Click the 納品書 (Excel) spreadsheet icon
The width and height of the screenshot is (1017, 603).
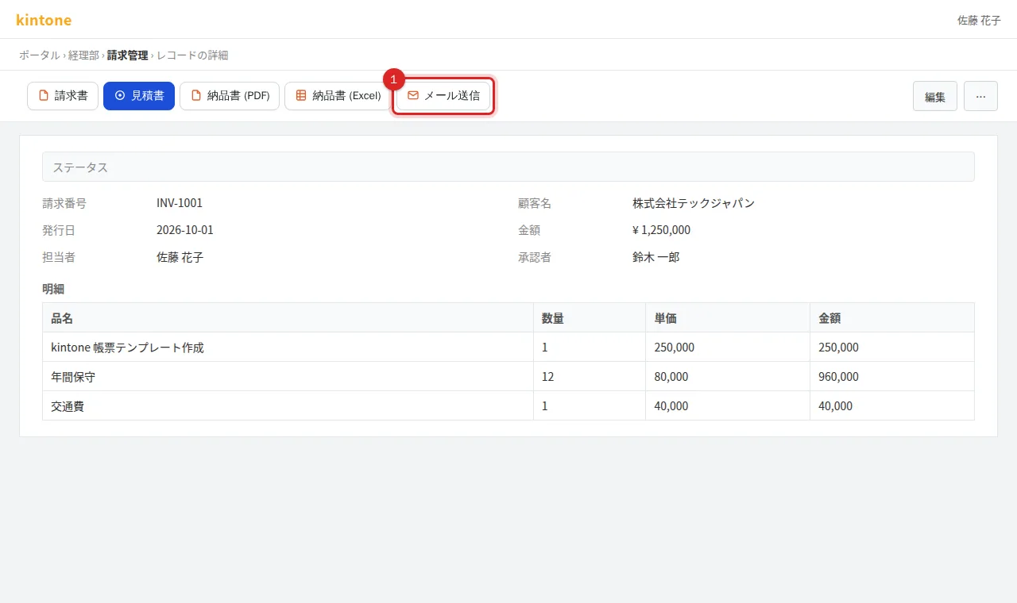(x=301, y=96)
